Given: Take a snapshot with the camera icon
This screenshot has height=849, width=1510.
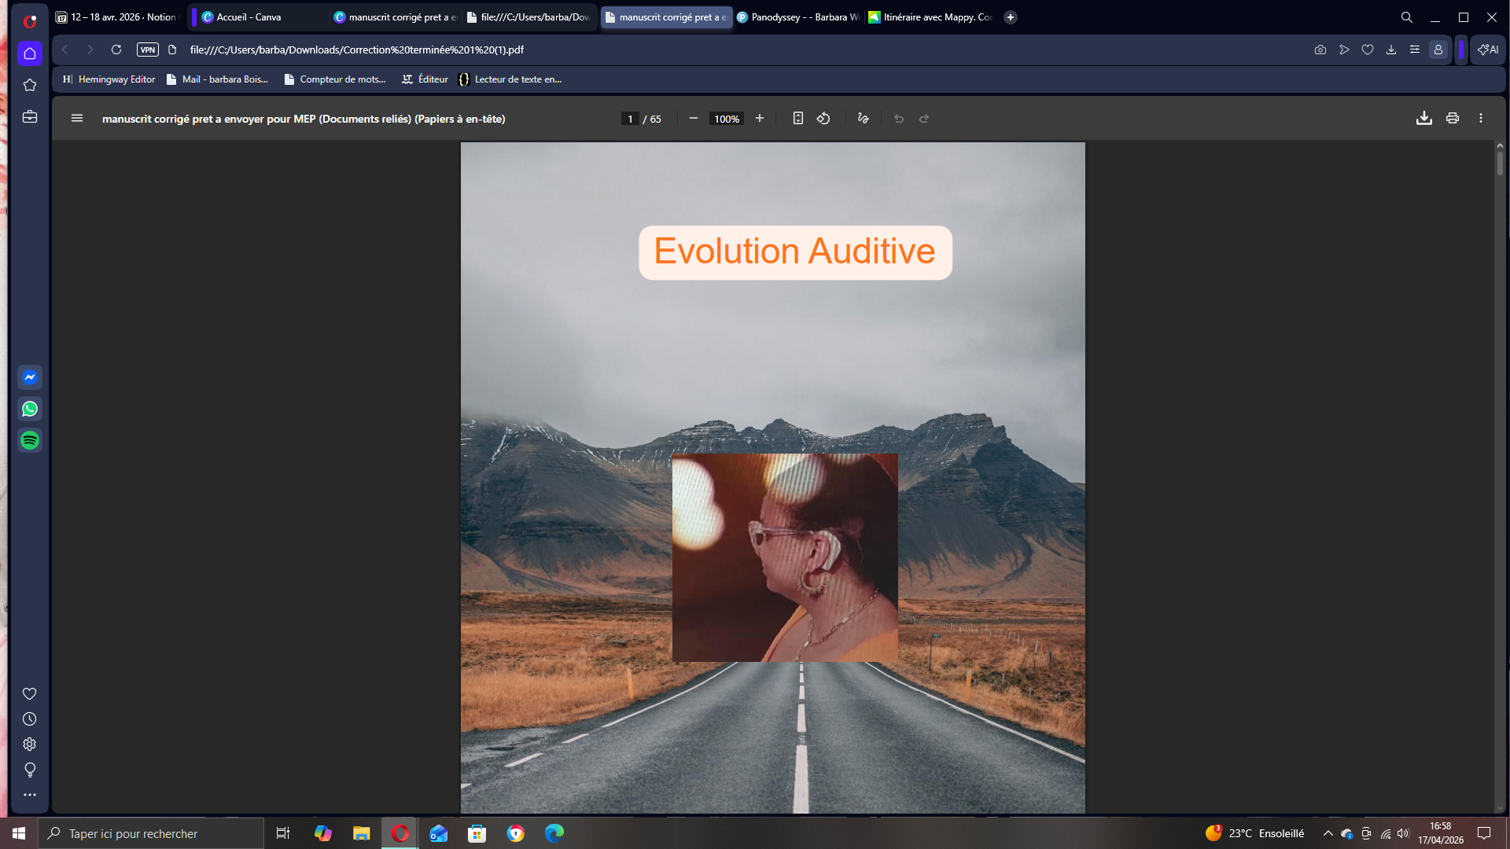Looking at the screenshot, I should [x=1320, y=50].
